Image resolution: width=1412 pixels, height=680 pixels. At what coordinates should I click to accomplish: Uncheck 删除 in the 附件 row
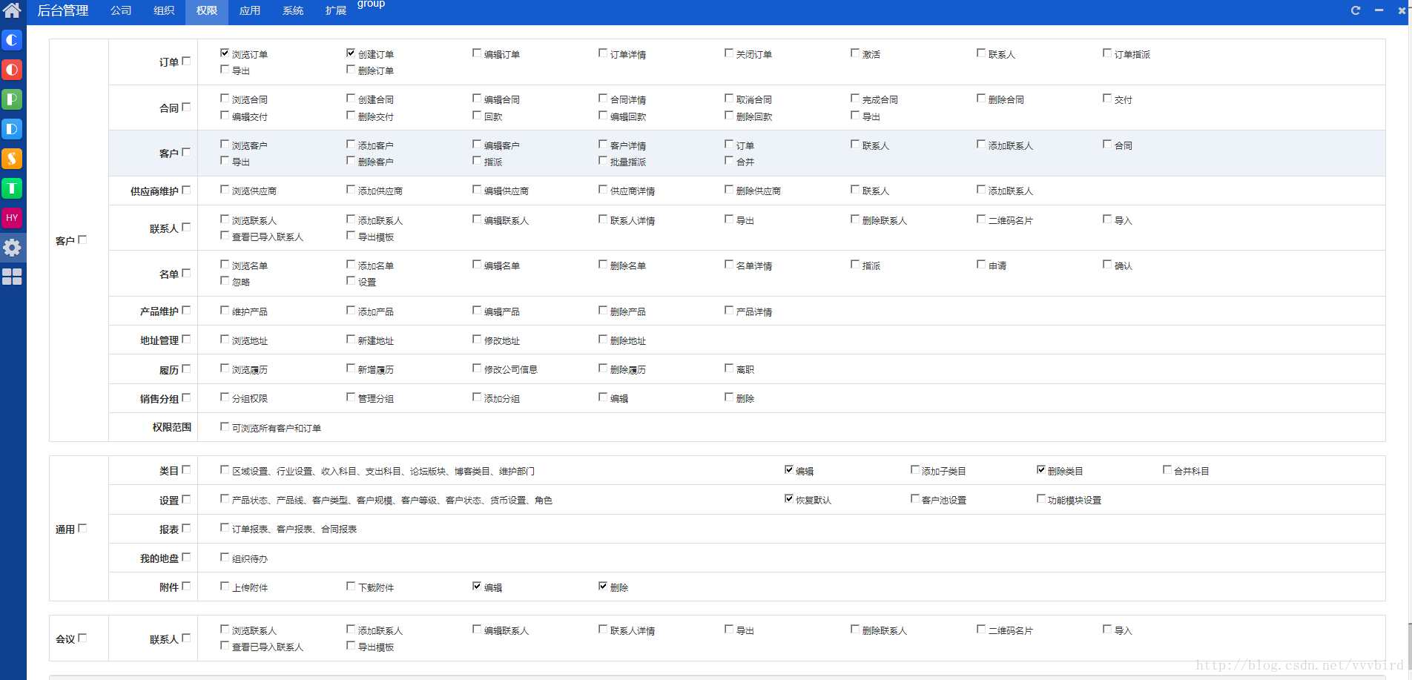coord(603,587)
